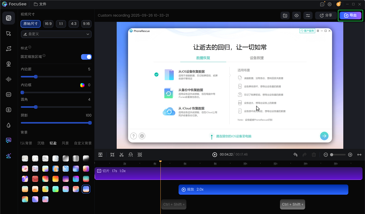Image resolution: width=365 pixels, height=214 pixels.
Task: Click the info icon beside 固定缩放区域
Action: [44, 56]
